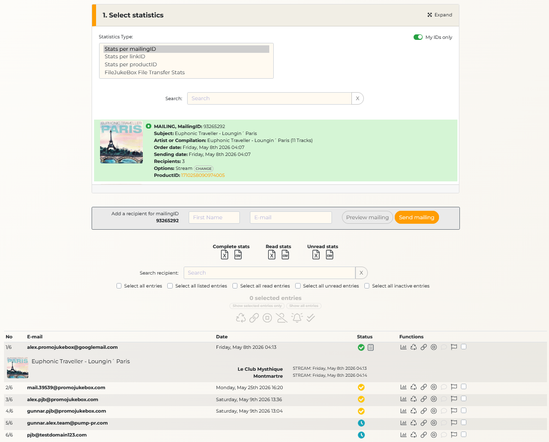Select the row checkbox for gunnar.pjb@promojukebox.com
This screenshot has width=549, height=442.
click(463, 411)
